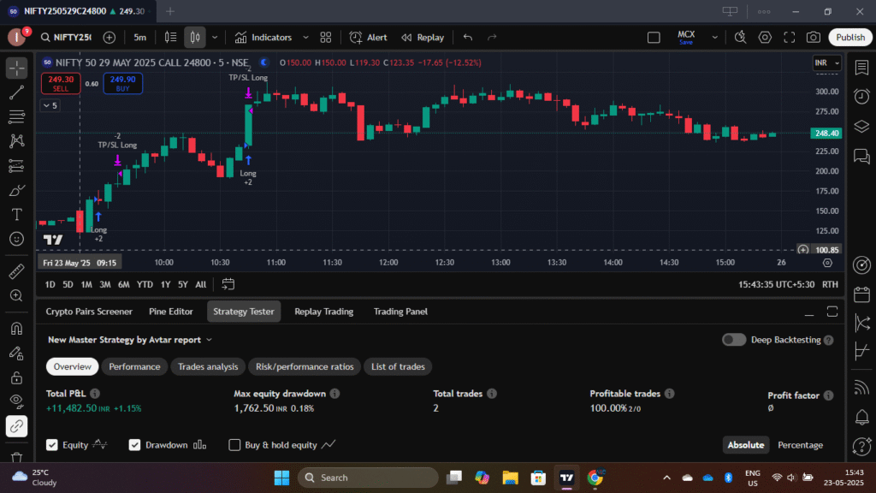Open the indicator templates grid icon
Image resolution: width=876 pixels, height=493 pixels.
pyautogui.click(x=326, y=38)
